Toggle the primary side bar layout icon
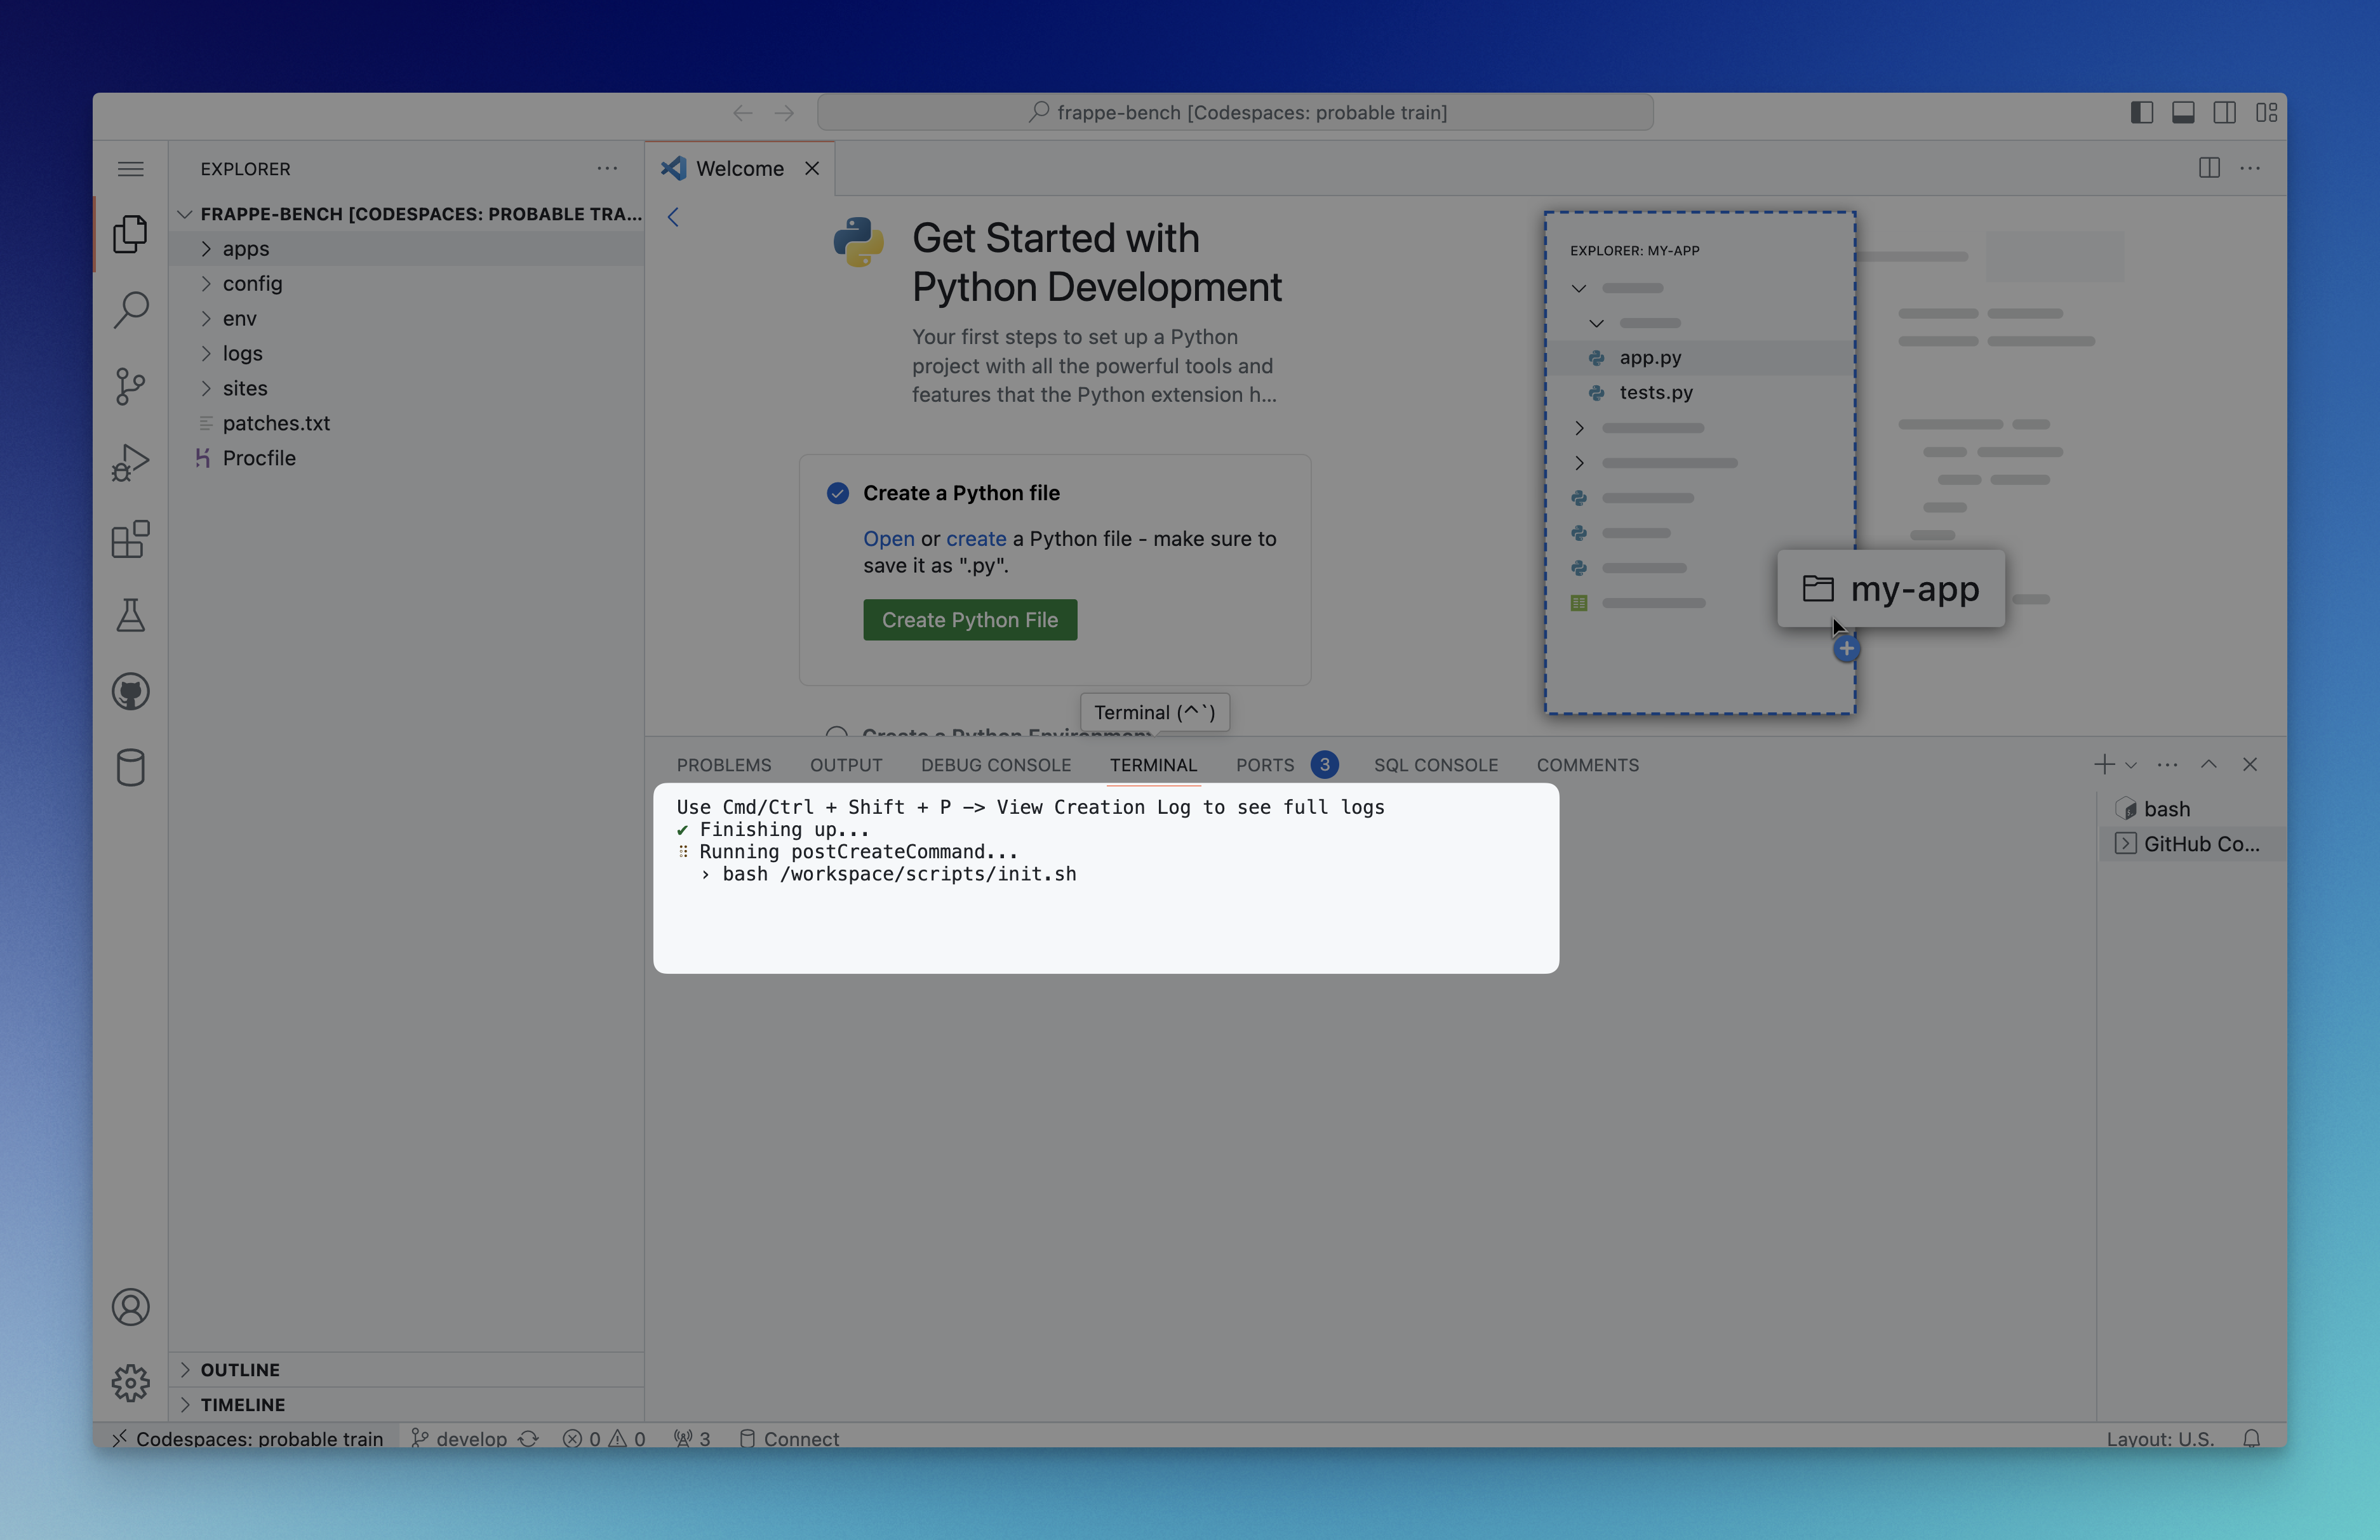This screenshot has width=2380, height=1540. point(2141,113)
